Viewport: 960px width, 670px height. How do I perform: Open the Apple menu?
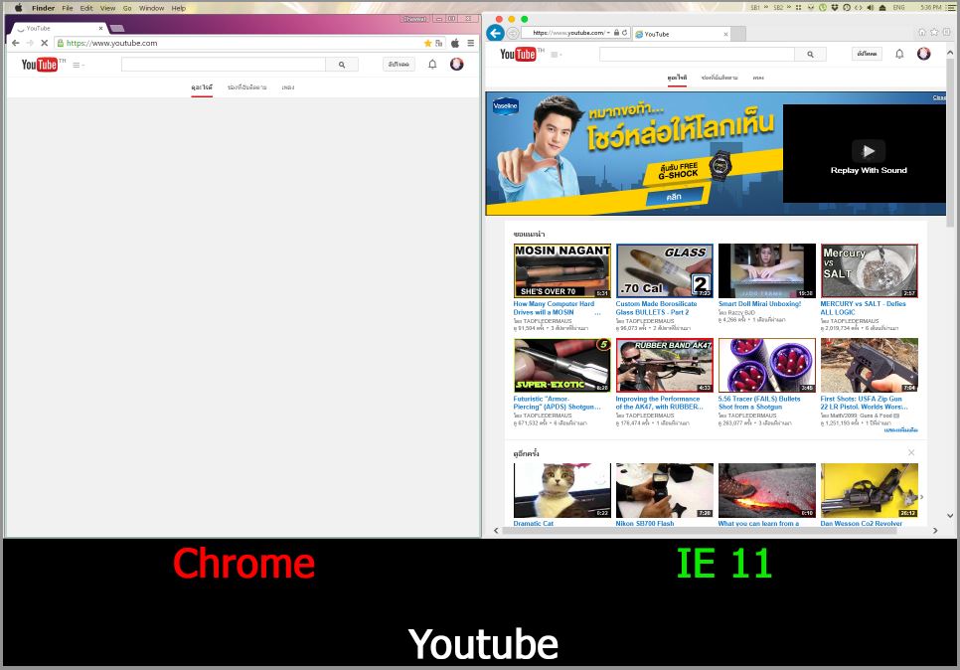pos(18,7)
